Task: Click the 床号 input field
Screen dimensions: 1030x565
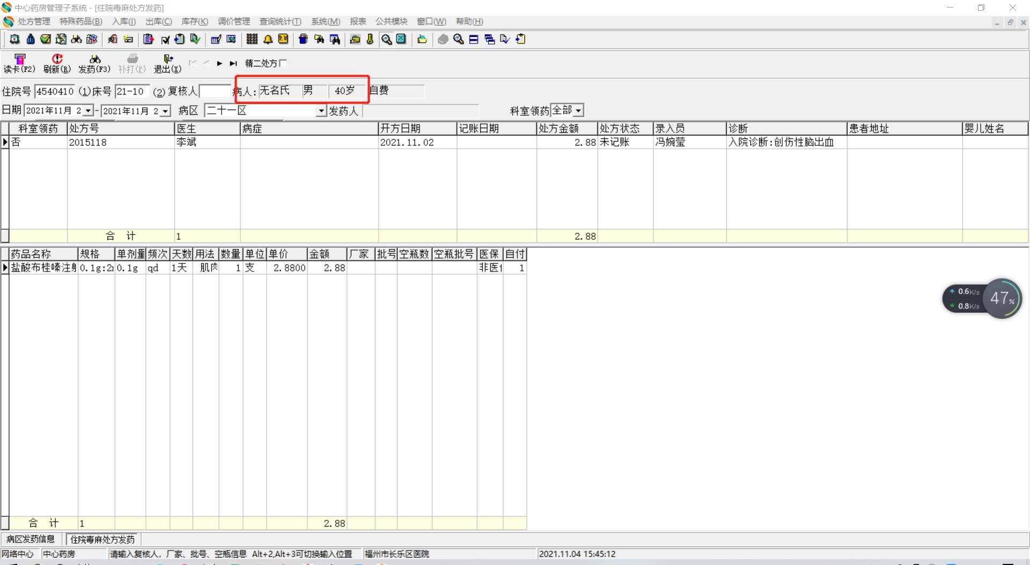Action: (x=132, y=91)
